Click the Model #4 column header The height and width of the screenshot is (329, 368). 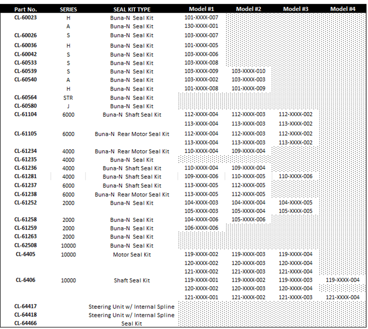coord(342,9)
